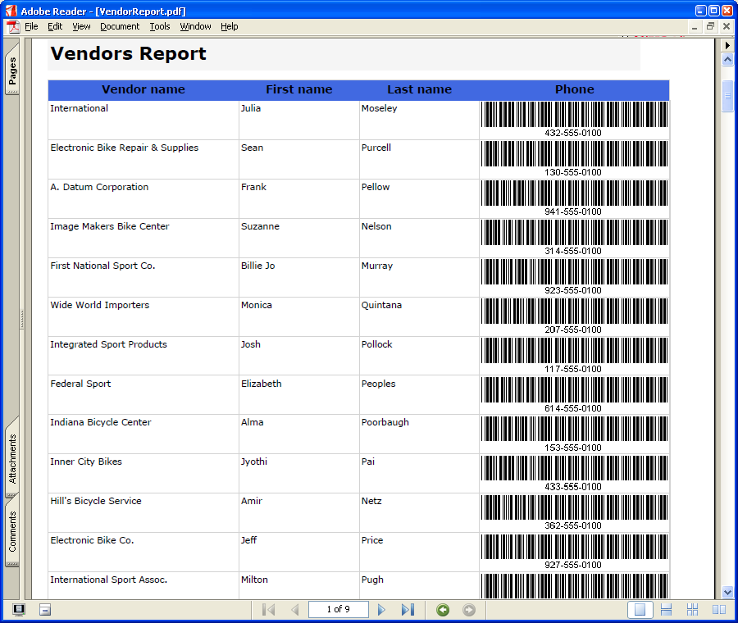Select Image Makers Bike Center text

tap(110, 226)
